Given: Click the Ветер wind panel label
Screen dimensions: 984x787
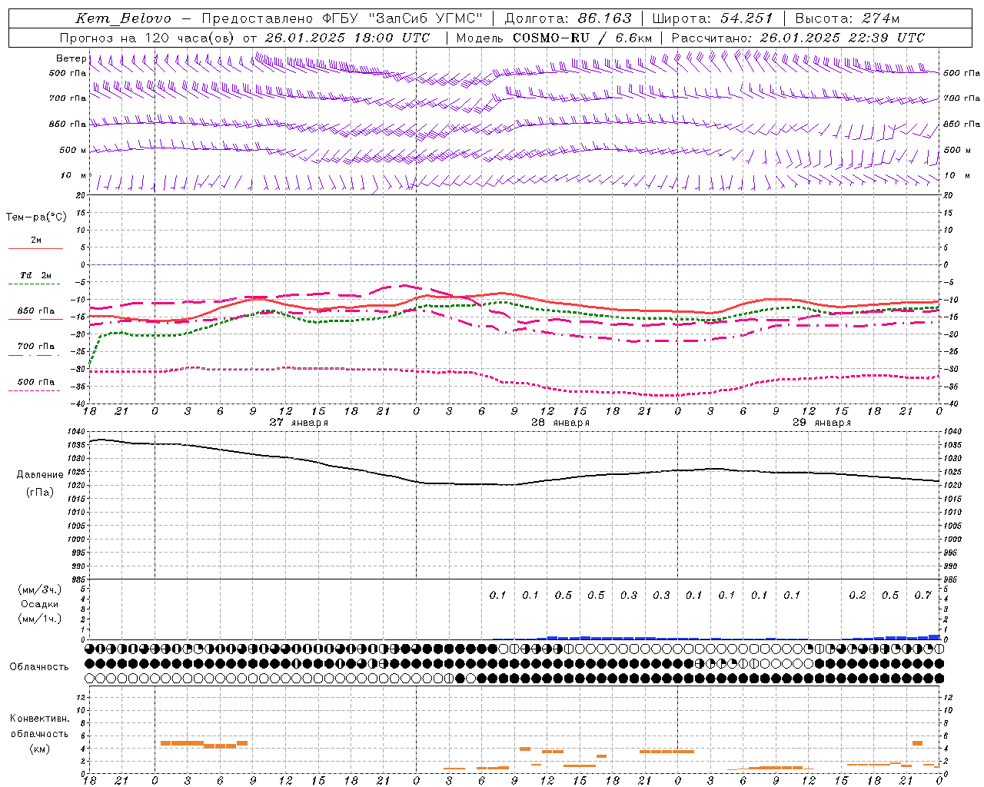Looking at the screenshot, I should tap(71, 58).
